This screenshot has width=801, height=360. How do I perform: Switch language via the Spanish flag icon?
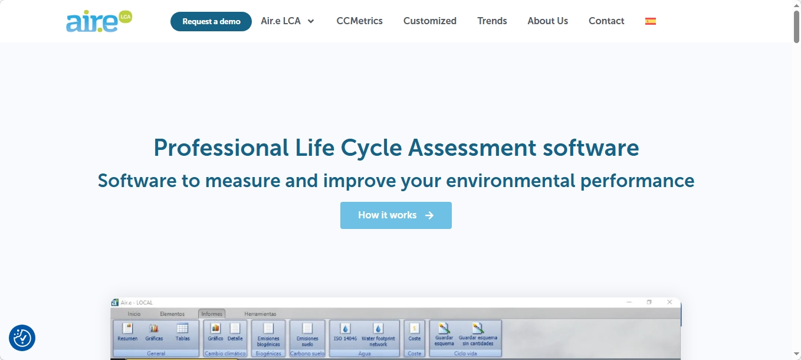tap(651, 21)
